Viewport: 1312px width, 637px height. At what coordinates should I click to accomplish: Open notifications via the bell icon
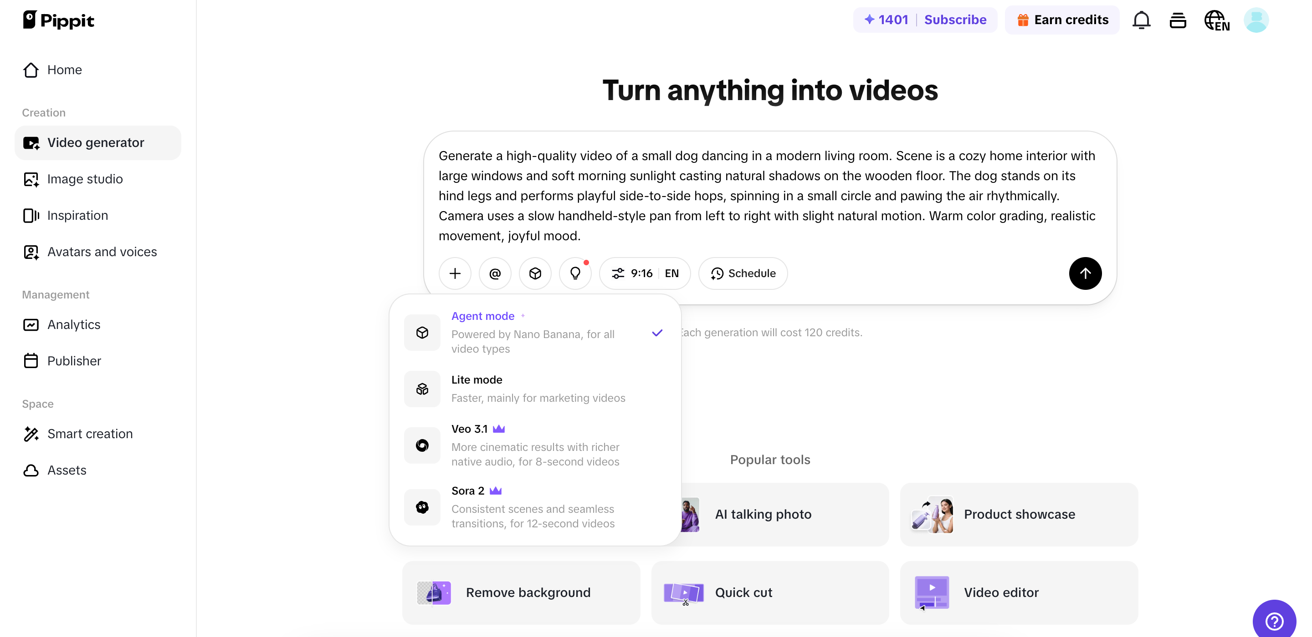pyautogui.click(x=1141, y=20)
